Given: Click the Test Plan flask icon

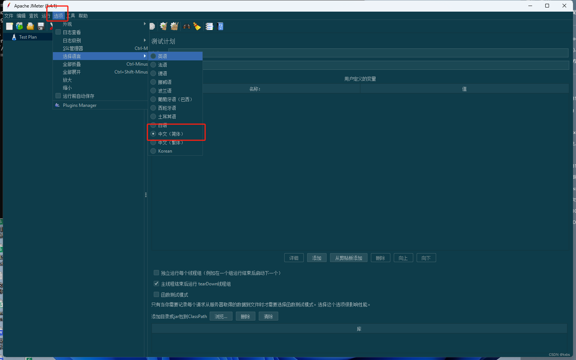Looking at the screenshot, I should [14, 37].
